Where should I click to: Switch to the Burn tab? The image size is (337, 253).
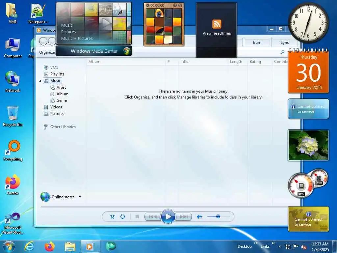coord(257,42)
